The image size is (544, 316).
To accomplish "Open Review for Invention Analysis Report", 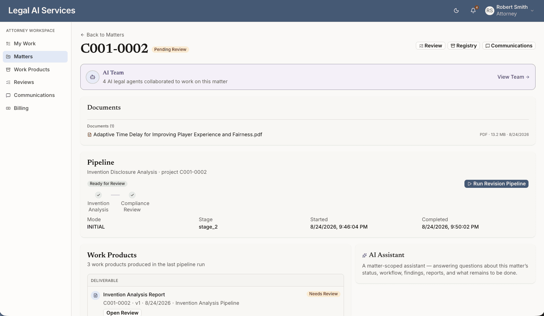I will click(x=122, y=313).
